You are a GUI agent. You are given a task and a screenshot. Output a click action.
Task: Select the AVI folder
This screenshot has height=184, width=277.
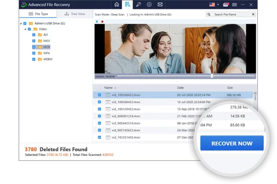point(45,35)
